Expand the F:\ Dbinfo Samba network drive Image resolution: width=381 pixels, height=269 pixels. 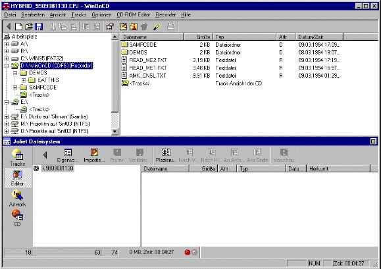click(7, 116)
